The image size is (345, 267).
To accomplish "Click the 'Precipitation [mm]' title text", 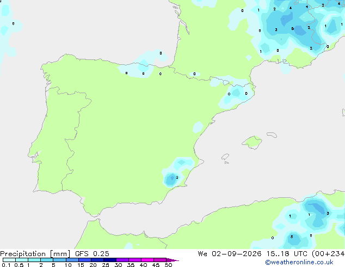I will (x=35, y=254).
